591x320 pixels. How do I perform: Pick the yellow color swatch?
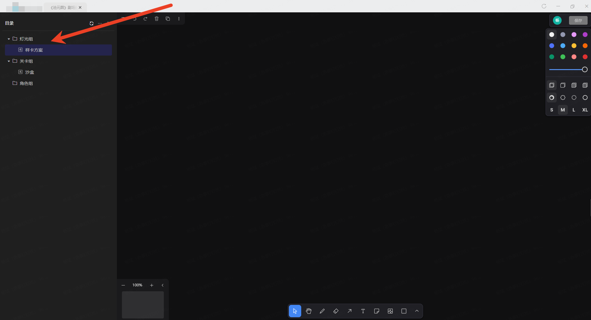click(574, 46)
